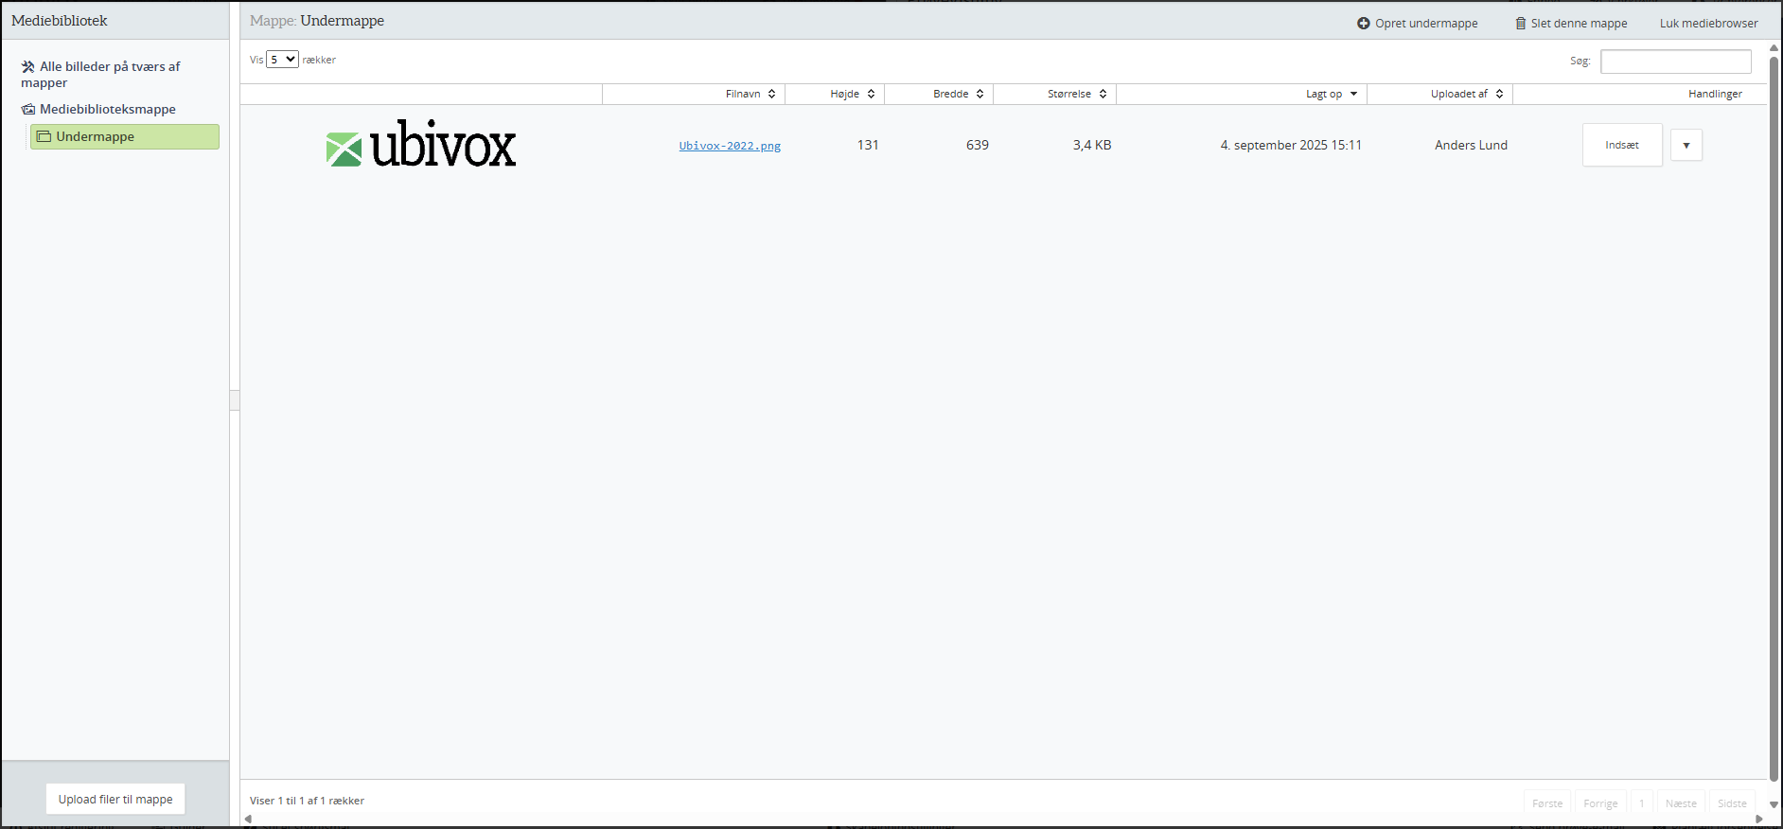Sort by Filnavn using its sort arrows
This screenshot has height=829, width=1783.
tap(772, 95)
